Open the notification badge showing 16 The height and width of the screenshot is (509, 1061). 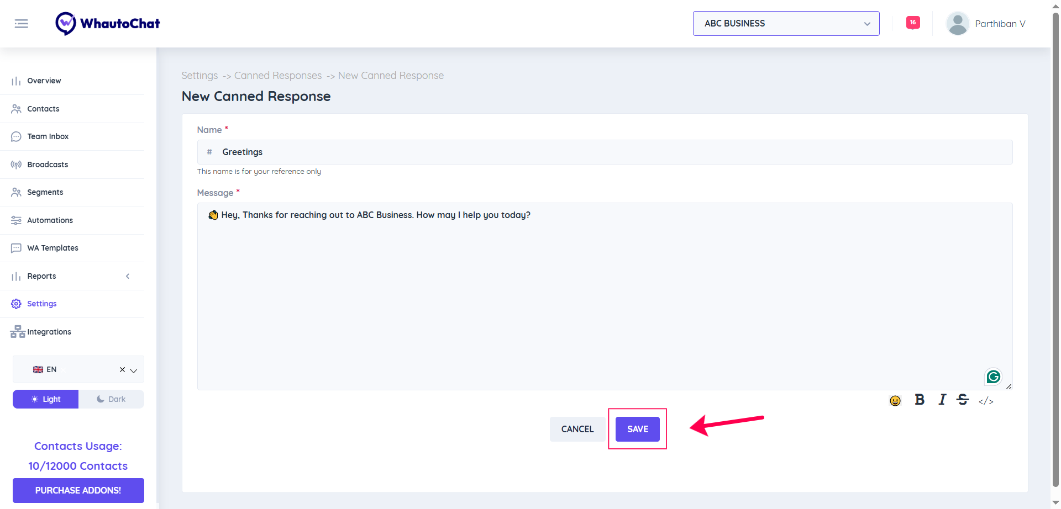[913, 23]
